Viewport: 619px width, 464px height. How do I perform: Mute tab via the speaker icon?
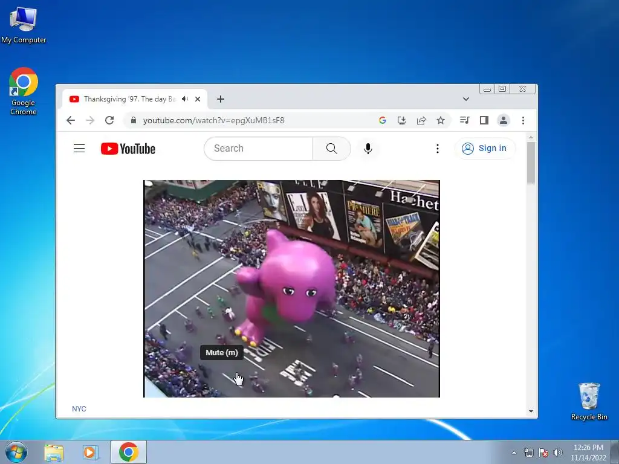click(185, 99)
